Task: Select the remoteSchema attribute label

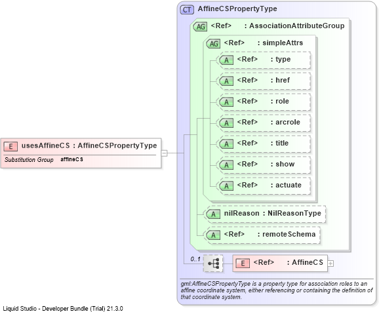Action: 289,234
